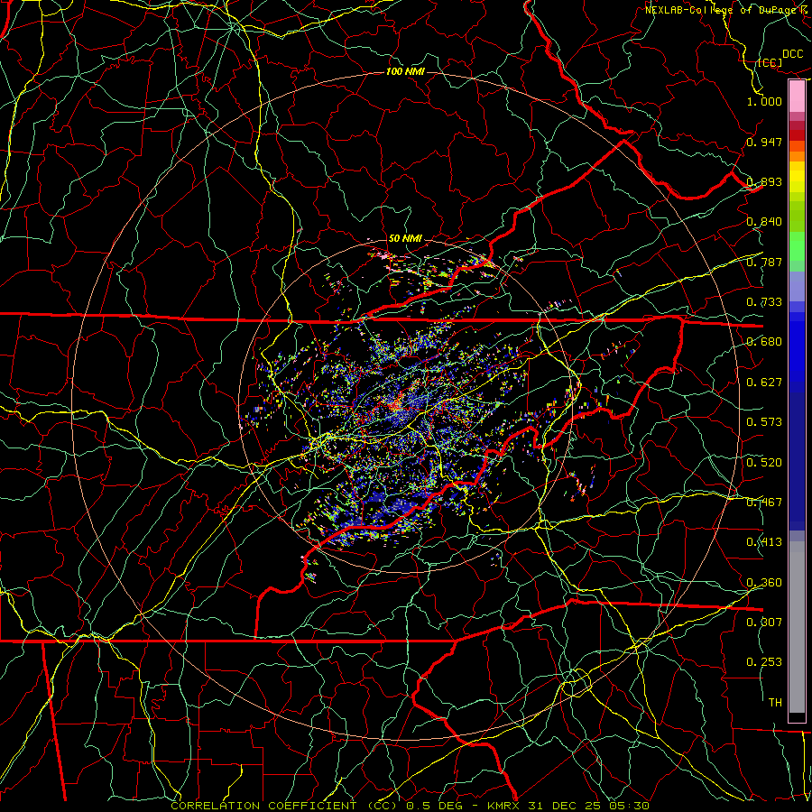Click the TH threshold label
The width and height of the screenshot is (812, 812).
[775, 703]
